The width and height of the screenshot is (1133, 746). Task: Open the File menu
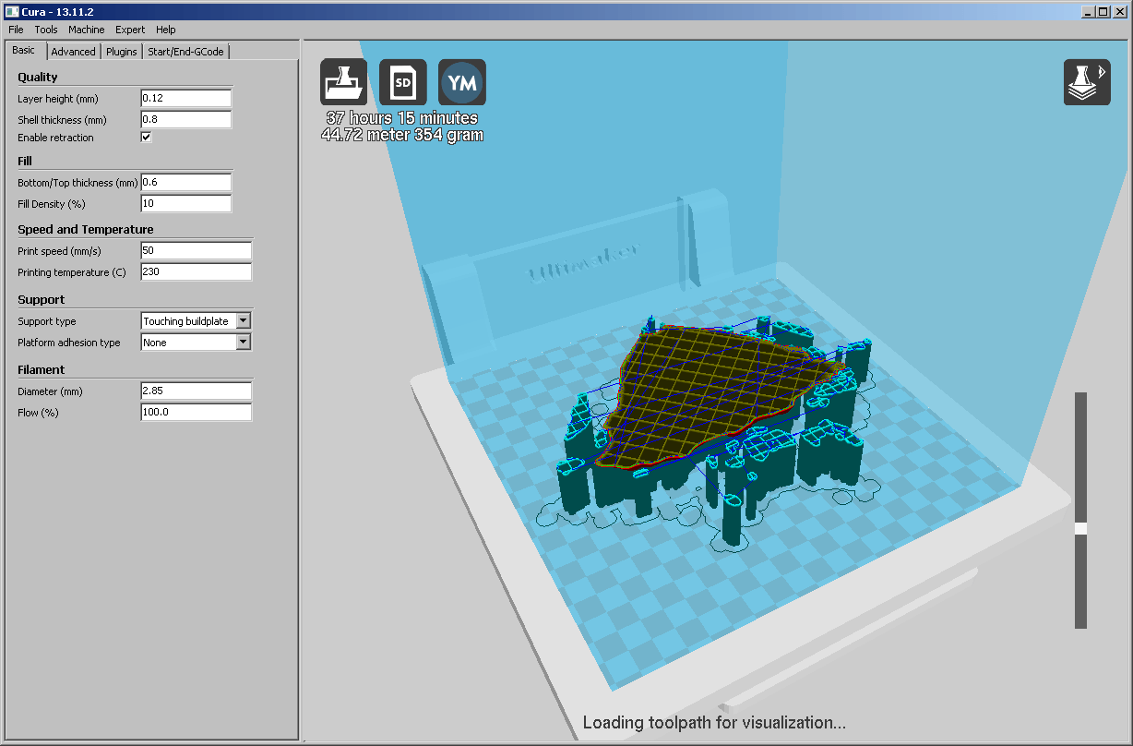click(16, 30)
